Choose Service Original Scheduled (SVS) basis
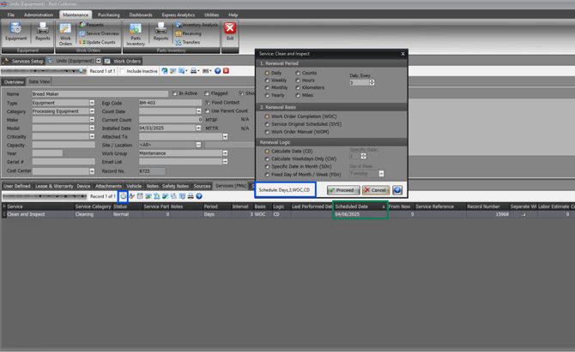 (268, 124)
